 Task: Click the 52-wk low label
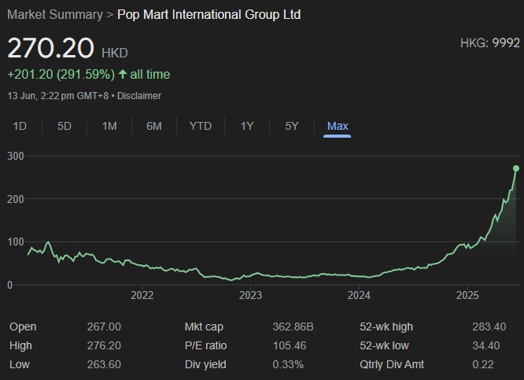pyautogui.click(x=384, y=345)
